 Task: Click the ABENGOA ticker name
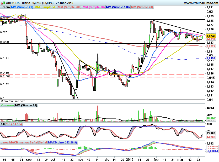point(13,3)
